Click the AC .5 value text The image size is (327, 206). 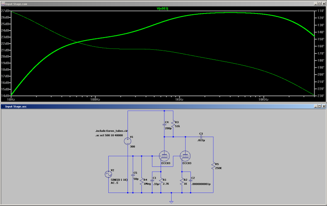114,183
